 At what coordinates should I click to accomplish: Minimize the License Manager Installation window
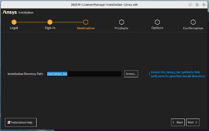(x=190, y=5)
